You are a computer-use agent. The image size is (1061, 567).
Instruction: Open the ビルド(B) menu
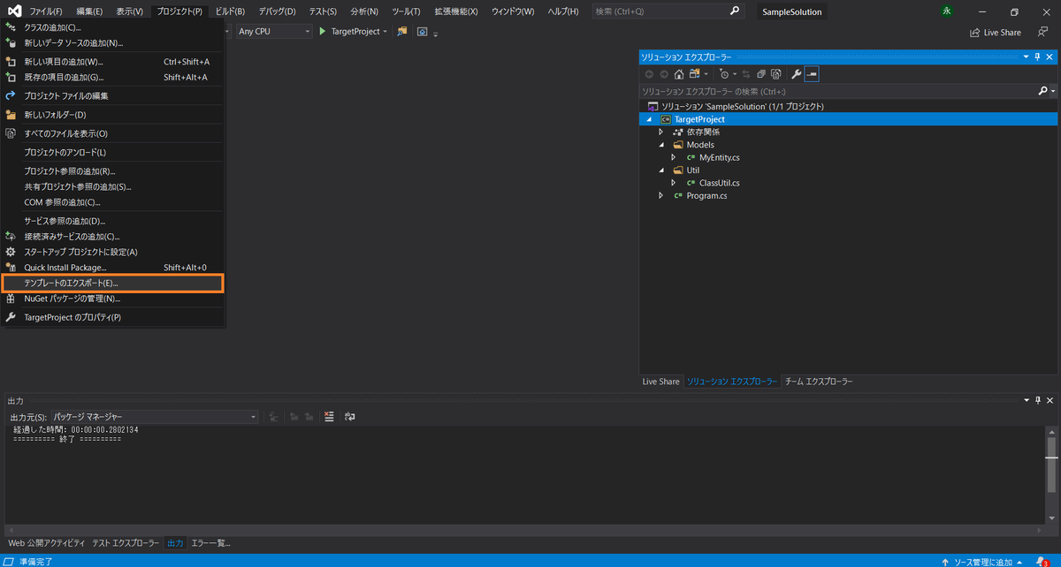[230, 11]
